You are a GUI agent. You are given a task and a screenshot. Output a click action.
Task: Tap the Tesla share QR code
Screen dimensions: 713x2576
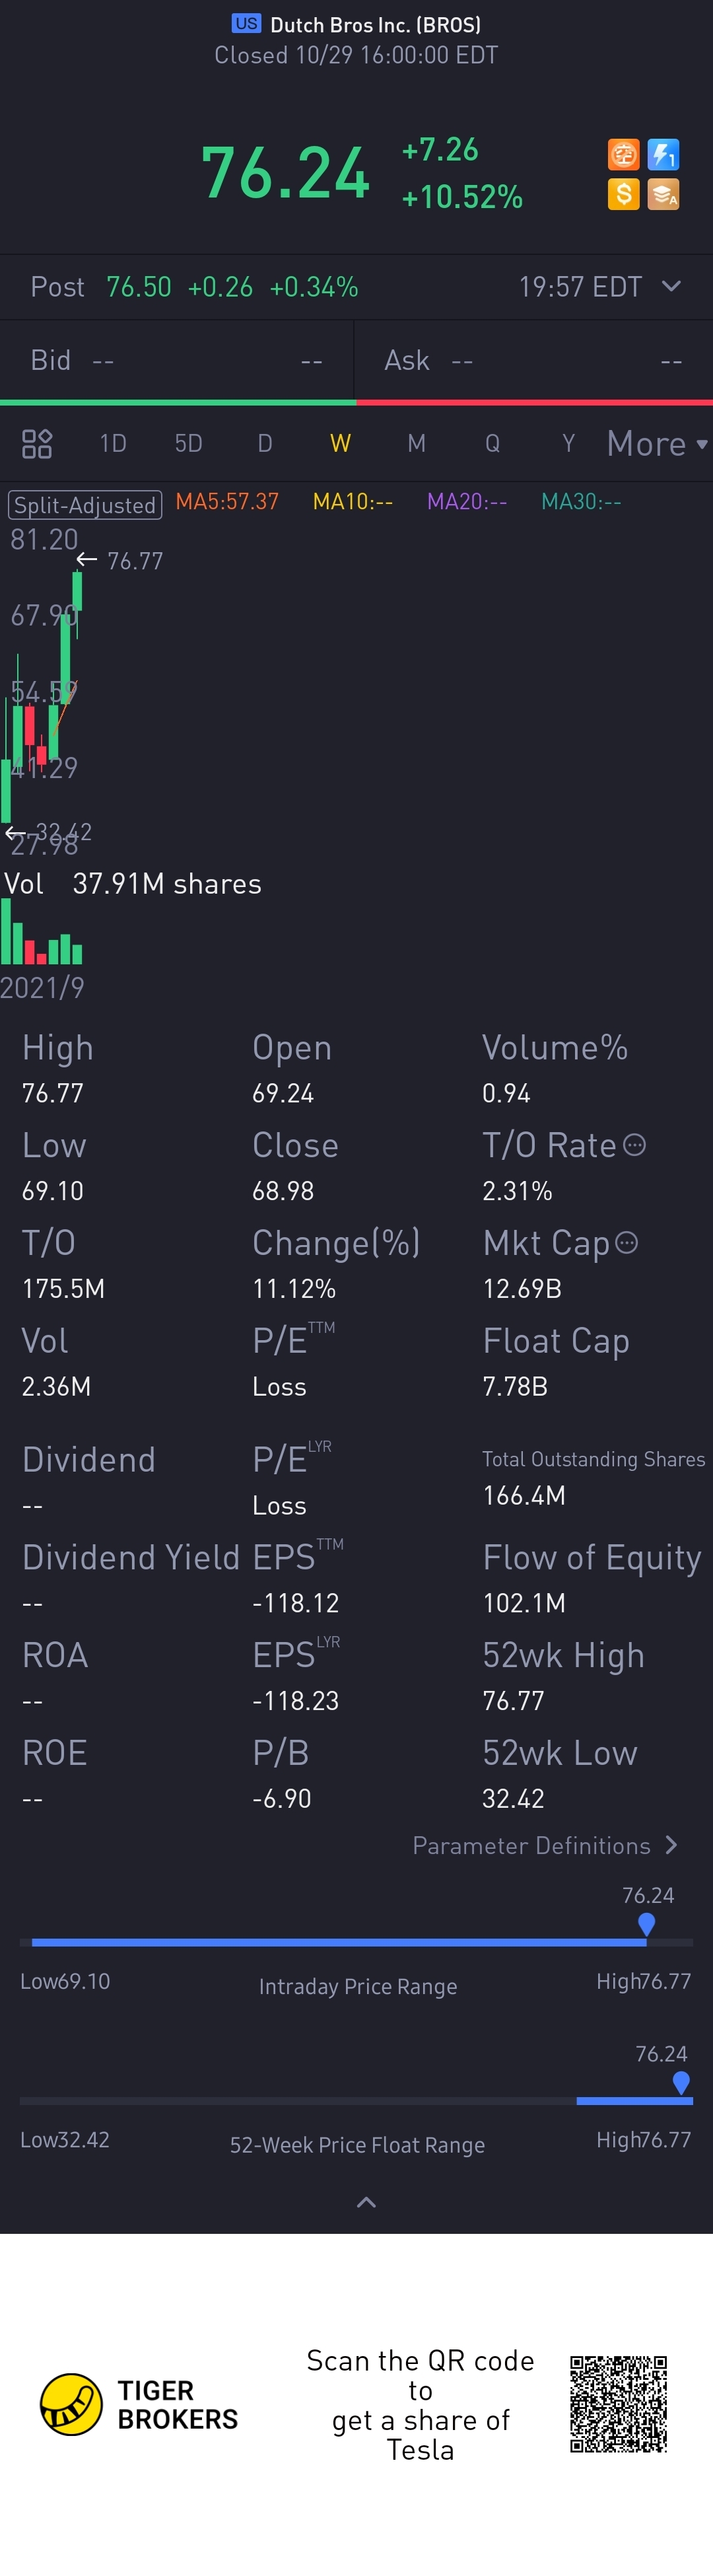618,2404
